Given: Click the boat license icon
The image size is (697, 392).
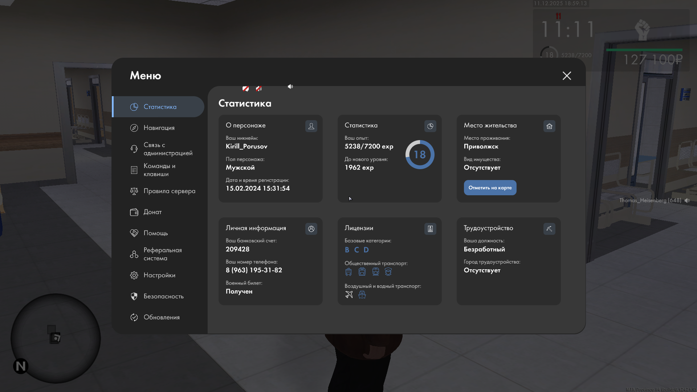Looking at the screenshot, I should tap(362, 294).
